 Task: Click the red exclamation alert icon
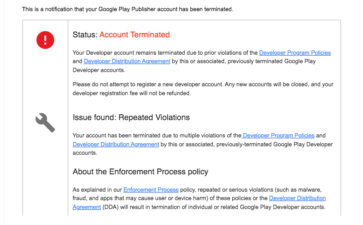click(45, 41)
